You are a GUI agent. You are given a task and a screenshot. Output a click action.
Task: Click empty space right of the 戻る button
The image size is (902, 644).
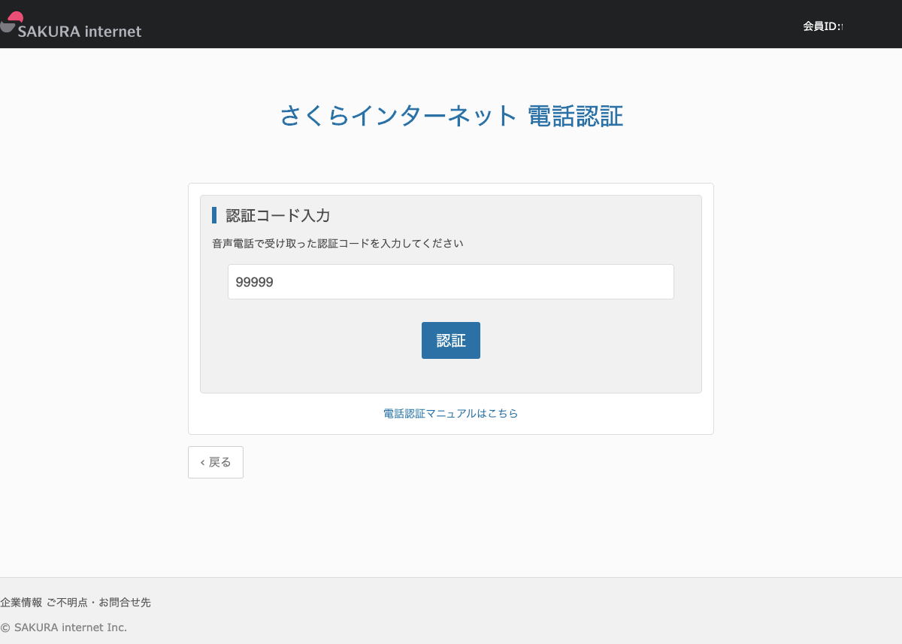pyautogui.click(x=451, y=463)
